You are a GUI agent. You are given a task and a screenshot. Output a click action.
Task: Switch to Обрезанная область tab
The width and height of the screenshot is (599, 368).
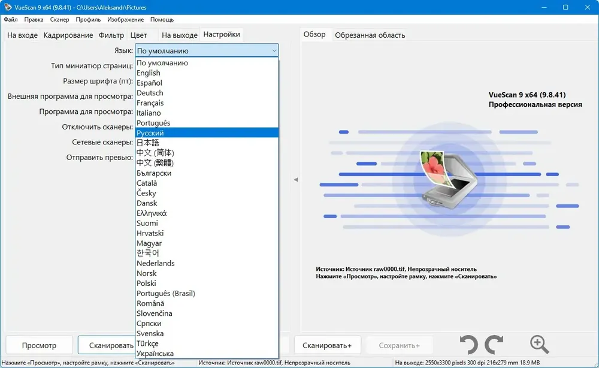tap(370, 35)
